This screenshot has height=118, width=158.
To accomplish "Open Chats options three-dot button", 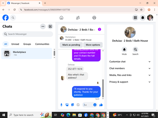I will (x=43, y=26).
